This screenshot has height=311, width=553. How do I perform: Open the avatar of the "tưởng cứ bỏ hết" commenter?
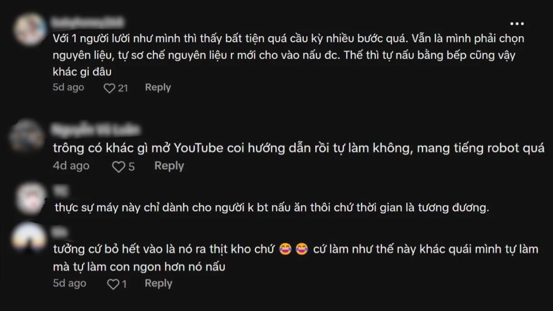30,238
